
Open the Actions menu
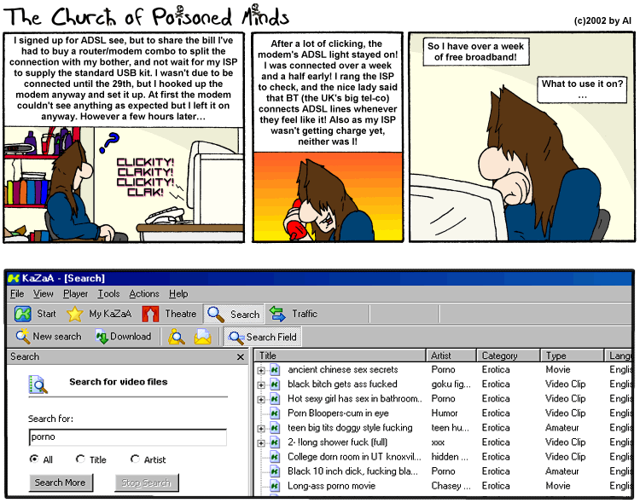(144, 294)
